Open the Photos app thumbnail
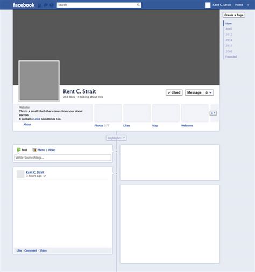Screen dimensions: 255x272 point(108,113)
